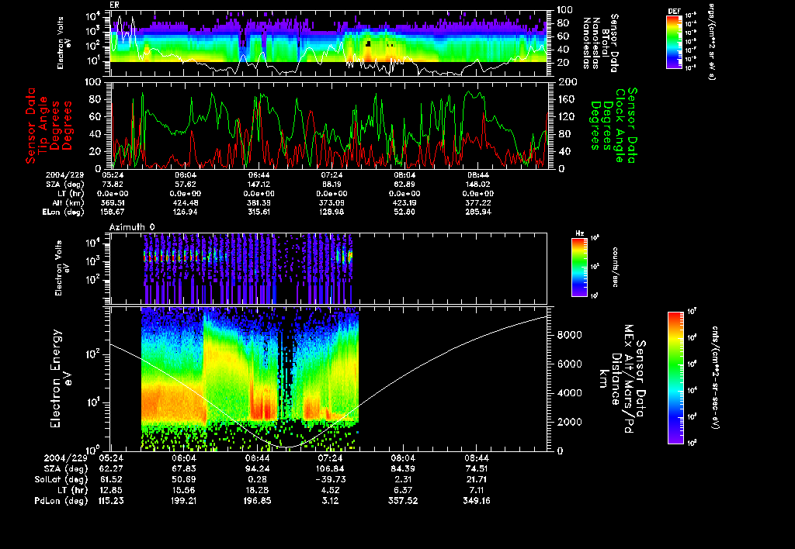Click the Hz counts/sec color bar
795x549 pixels.
point(579,267)
